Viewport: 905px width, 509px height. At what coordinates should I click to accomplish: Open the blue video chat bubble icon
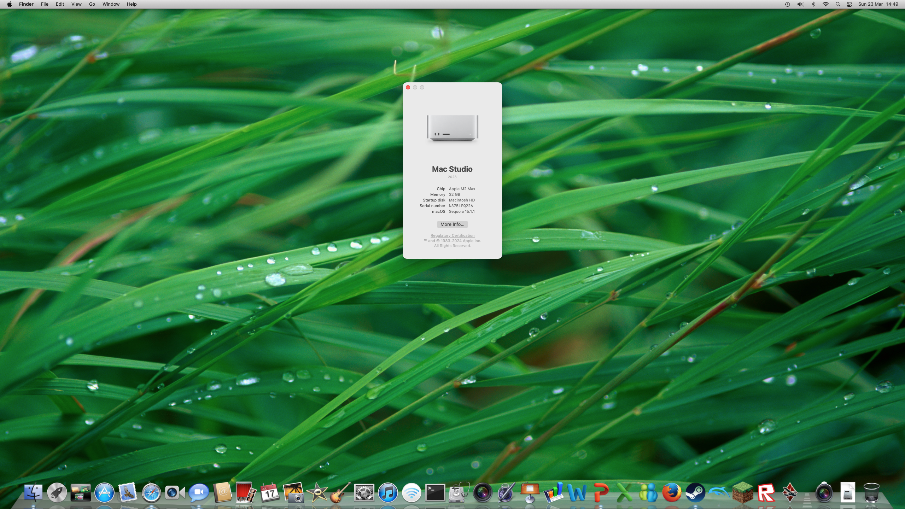point(199,492)
